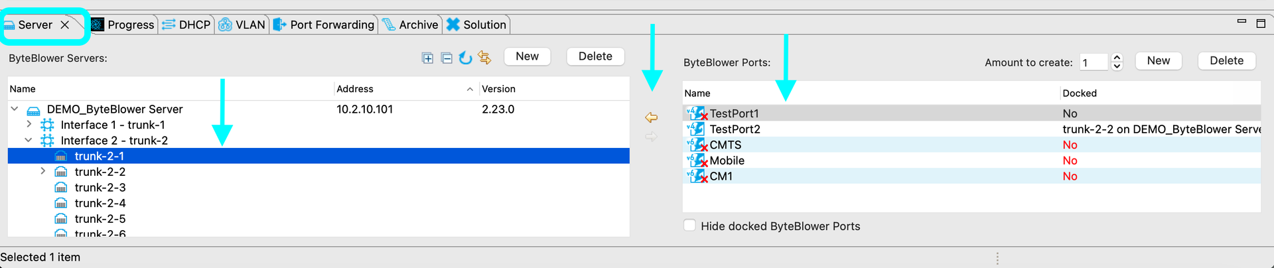The width and height of the screenshot is (1274, 268).
Task: Open the Port Forwarding tab
Action: [x=324, y=25]
